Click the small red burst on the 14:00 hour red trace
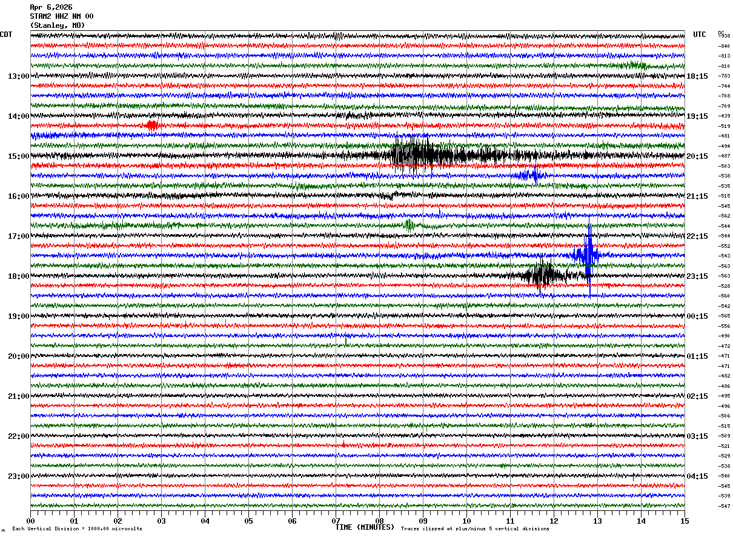Image resolution: width=733 pixels, height=537 pixels. click(x=152, y=126)
